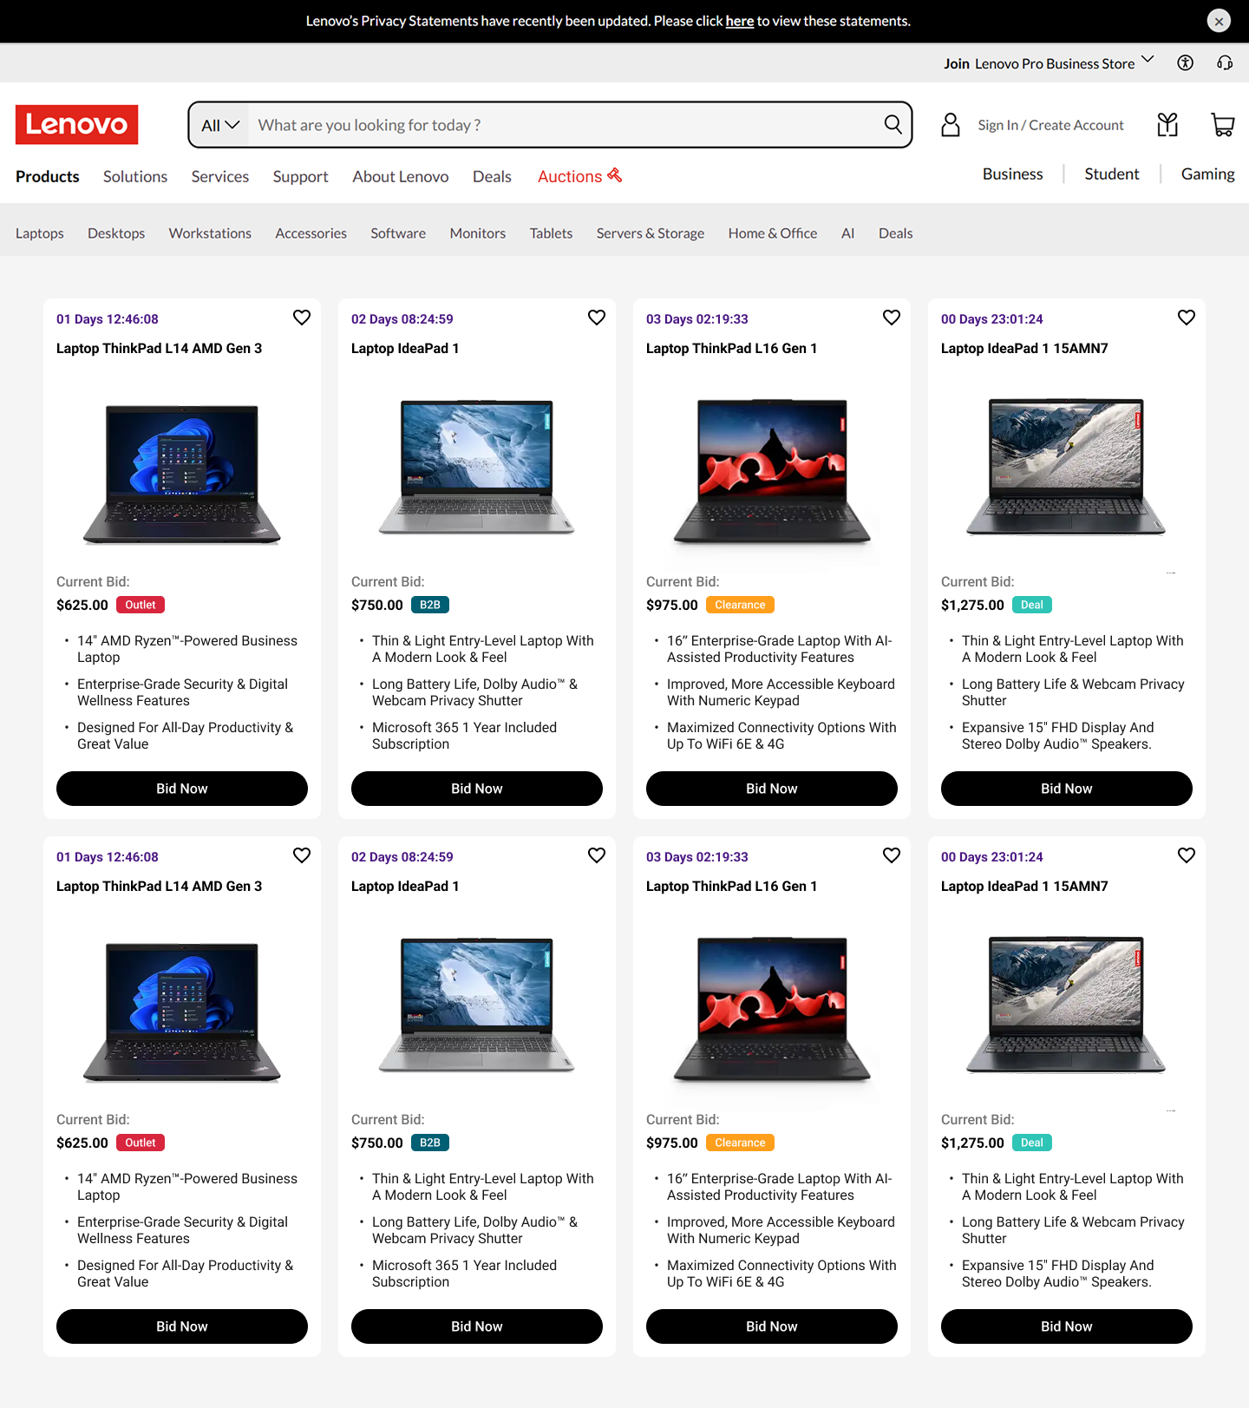Open the accessibility options icon
The width and height of the screenshot is (1249, 1408).
1185,62
